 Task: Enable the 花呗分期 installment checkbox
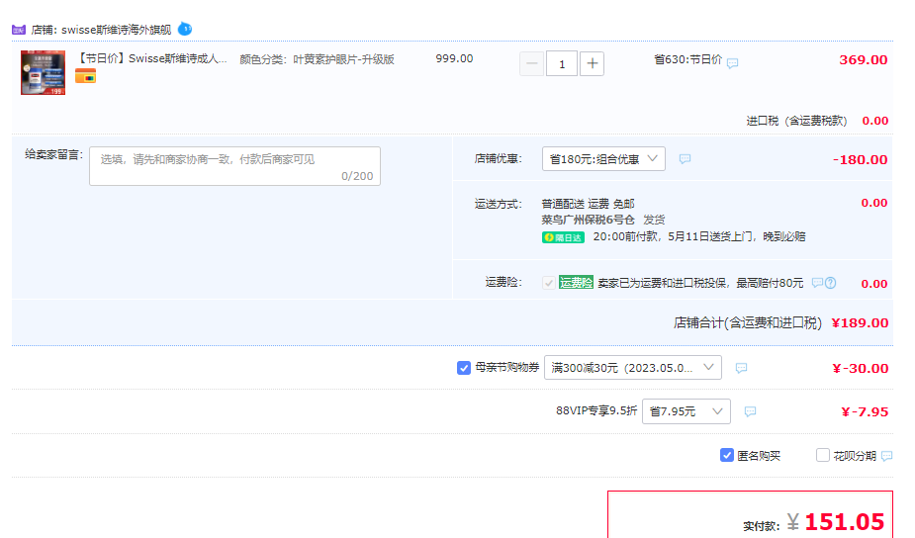[823, 455]
